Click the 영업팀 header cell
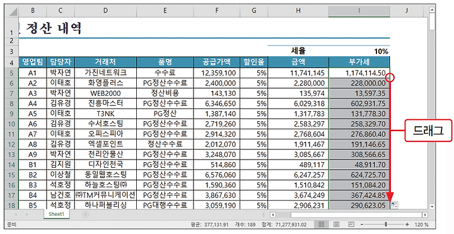Viewport: 454px width, 234px height. click(33, 62)
